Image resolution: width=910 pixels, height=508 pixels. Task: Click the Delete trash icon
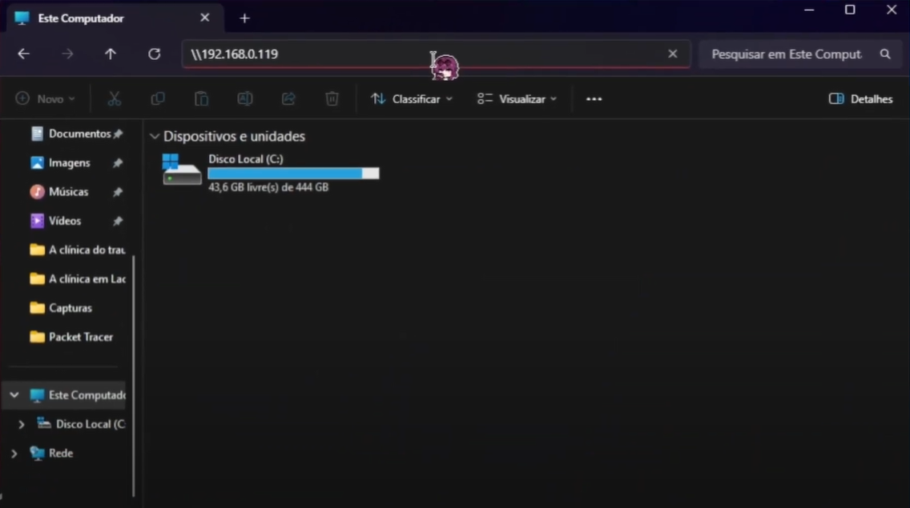coord(332,98)
